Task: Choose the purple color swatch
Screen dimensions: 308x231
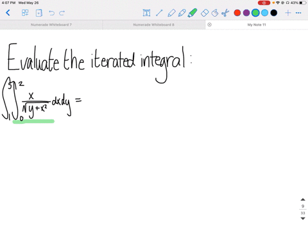Action: point(246,13)
